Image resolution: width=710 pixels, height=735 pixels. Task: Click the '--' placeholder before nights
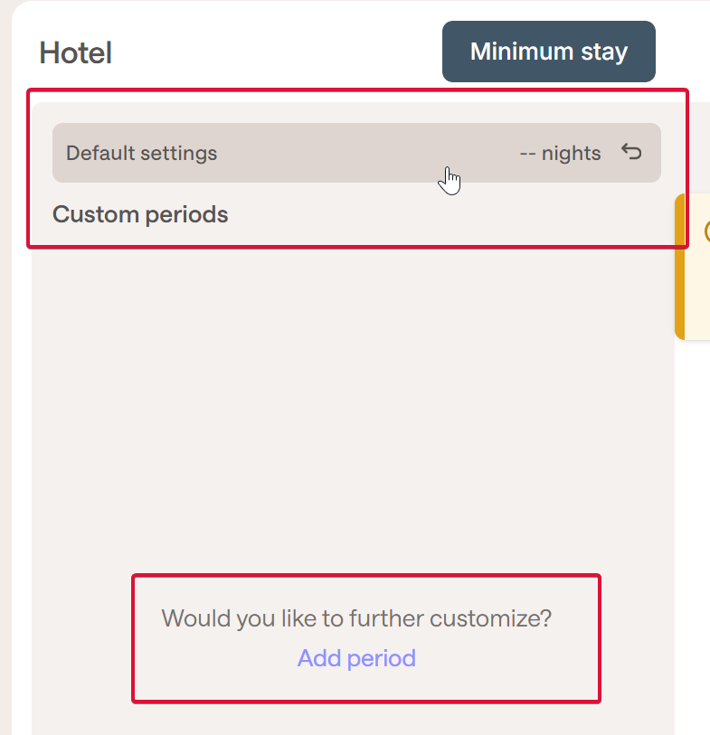[x=527, y=154]
